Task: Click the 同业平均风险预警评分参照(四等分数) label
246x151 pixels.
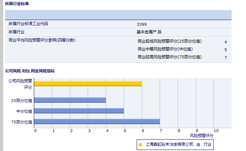Action: (x=42, y=40)
